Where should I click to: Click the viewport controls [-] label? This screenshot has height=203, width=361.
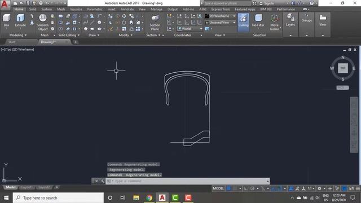pos(3,50)
